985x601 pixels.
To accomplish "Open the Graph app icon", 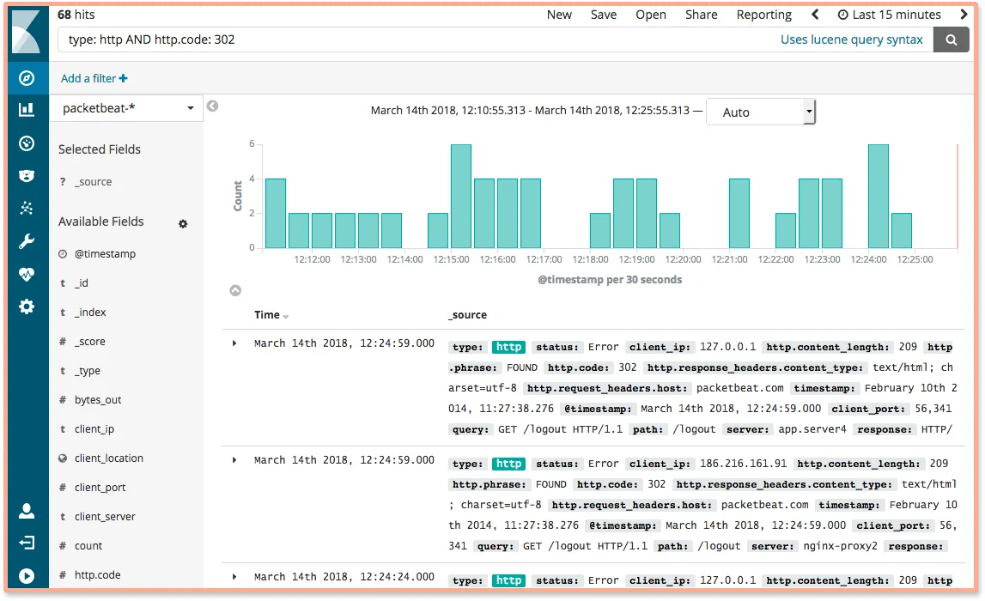I will tap(27, 208).
